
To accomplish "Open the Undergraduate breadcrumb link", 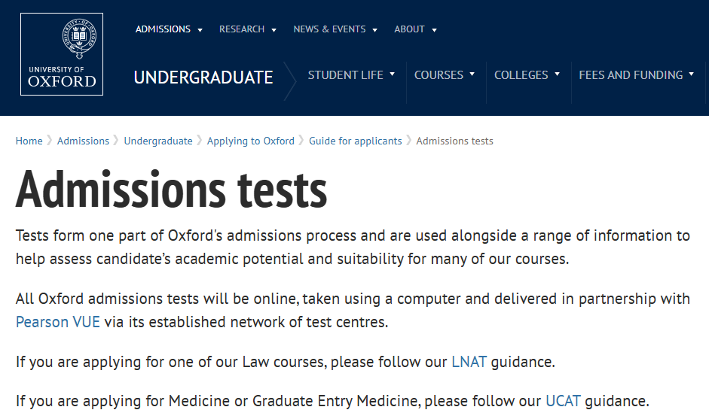I will point(158,141).
